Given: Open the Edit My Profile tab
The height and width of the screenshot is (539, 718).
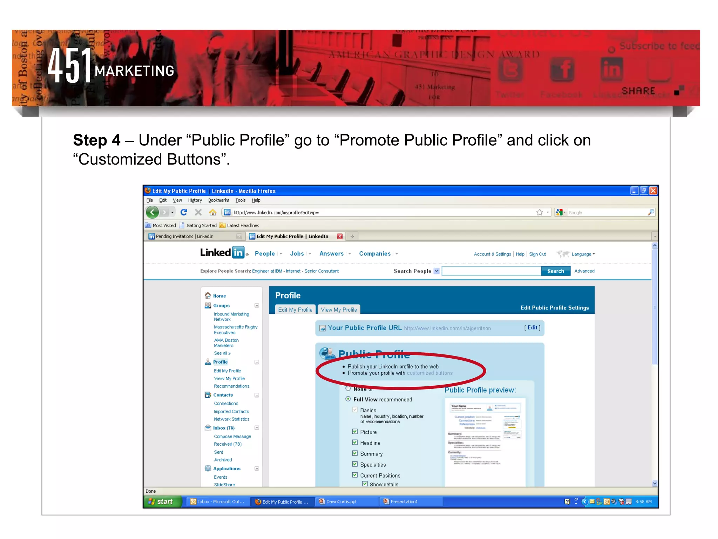Looking at the screenshot, I should click(295, 310).
